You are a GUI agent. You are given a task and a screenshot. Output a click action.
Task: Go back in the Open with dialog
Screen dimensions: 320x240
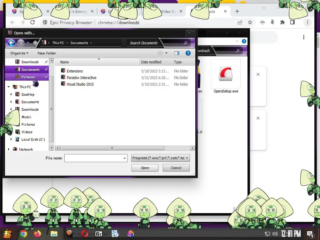pos(12,43)
